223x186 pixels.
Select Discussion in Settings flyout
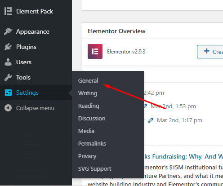click(x=92, y=119)
